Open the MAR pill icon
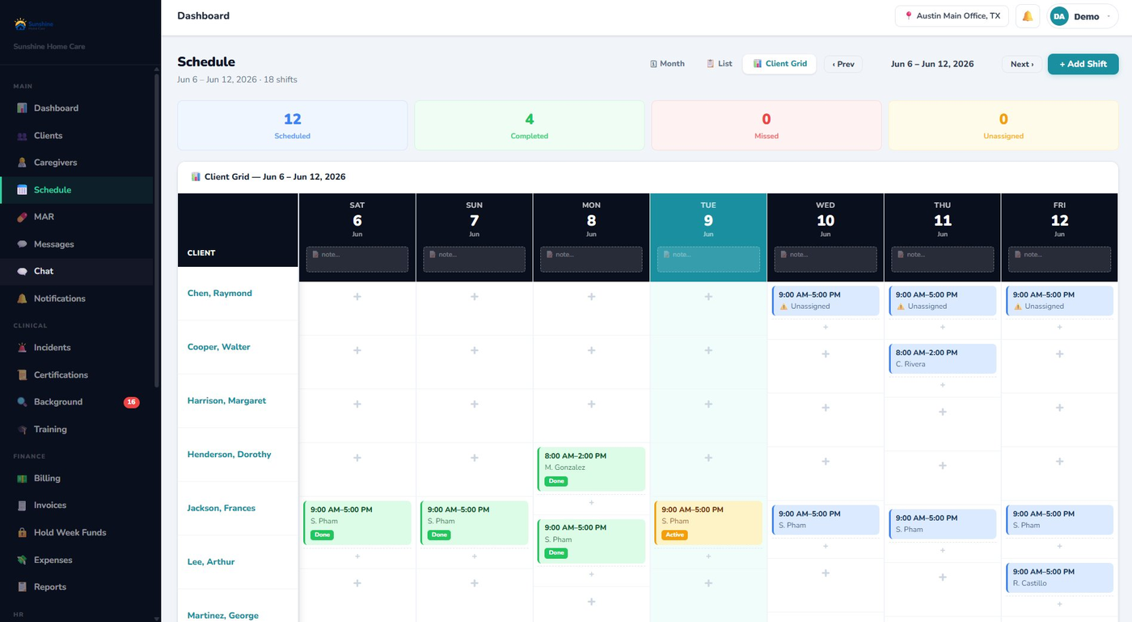Viewport: 1132px width, 622px height. click(x=22, y=217)
